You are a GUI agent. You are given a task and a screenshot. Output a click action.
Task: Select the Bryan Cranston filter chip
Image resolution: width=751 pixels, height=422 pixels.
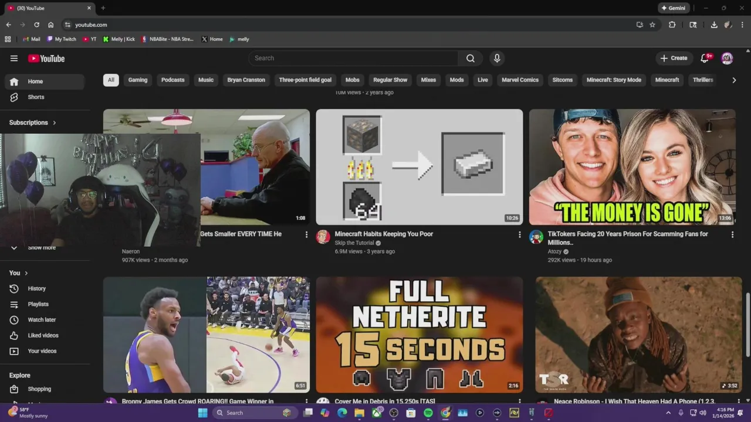246,80
